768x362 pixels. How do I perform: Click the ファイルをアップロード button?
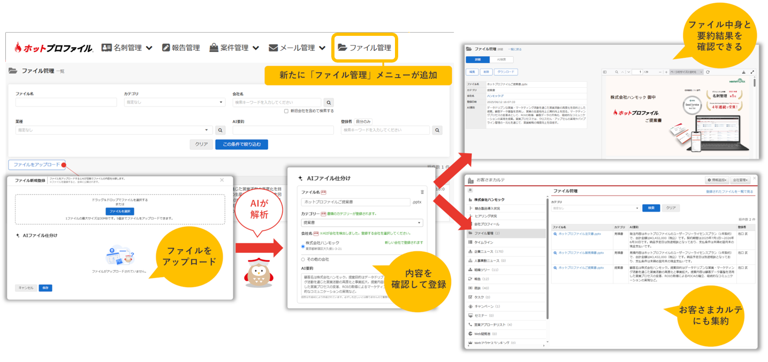point(37,165)
